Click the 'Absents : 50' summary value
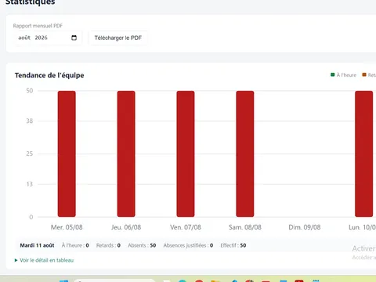The image size is (376, 282). 142,245
